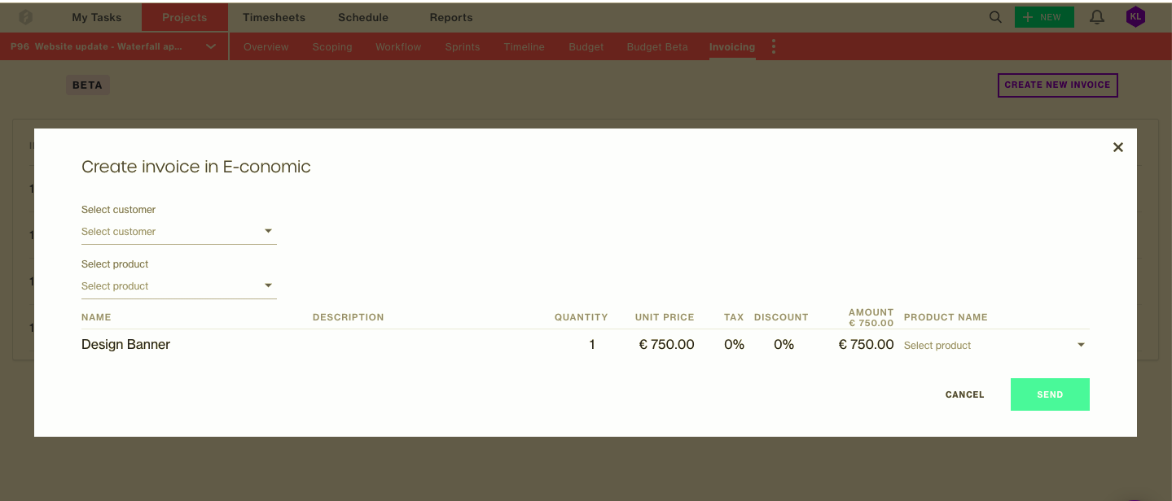The image size is (1172, 501).
Task: Open Design Banner row product dropdown
Action: tap(996, 345)
